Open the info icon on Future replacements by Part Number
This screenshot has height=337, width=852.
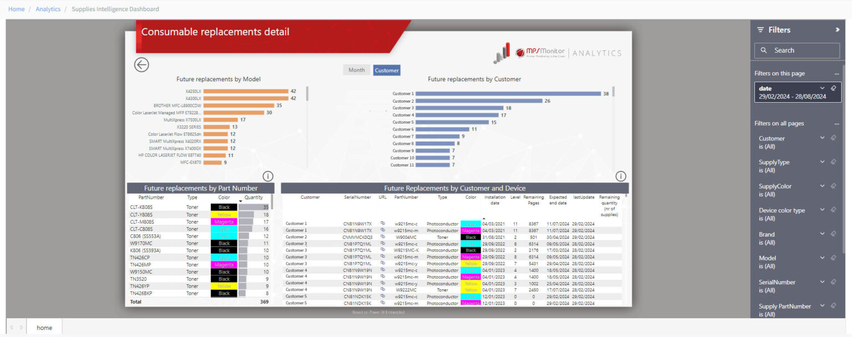point(267,176)
